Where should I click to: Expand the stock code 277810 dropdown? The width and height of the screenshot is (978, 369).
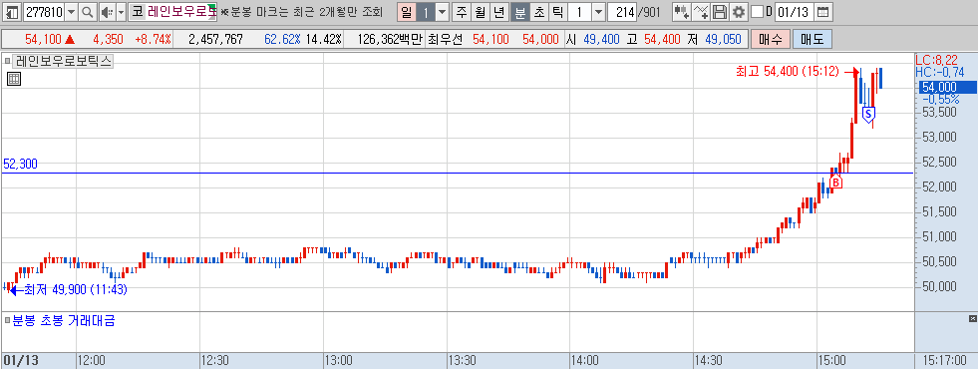point(71,11)
